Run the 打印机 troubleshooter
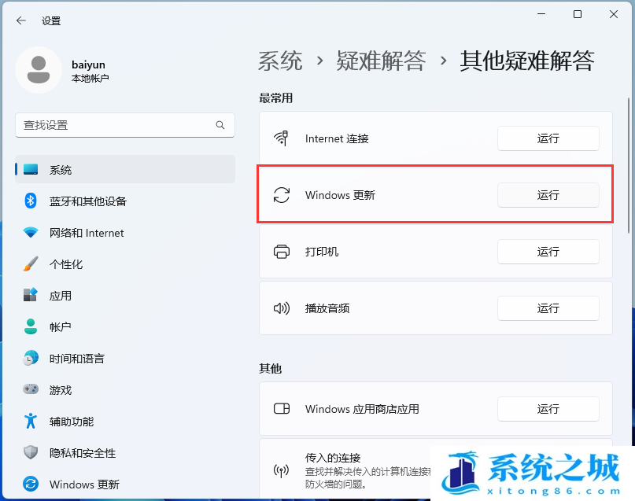Screen dimensions: 635x501 [548, 252]
